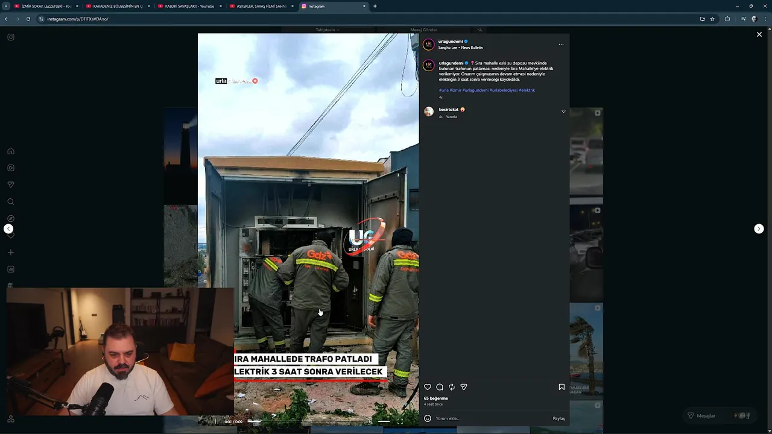Close the post overlay with X
This screenshot has height=434, width=772.
point(759,34)
